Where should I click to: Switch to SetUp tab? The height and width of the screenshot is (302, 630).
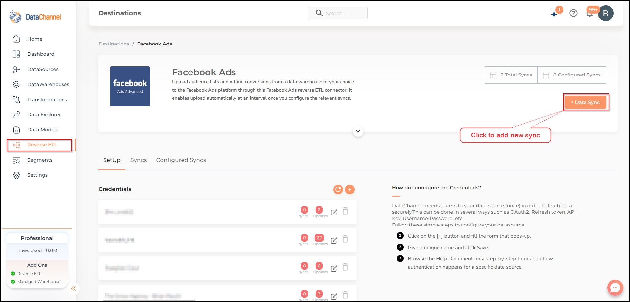pyautogui.click(x=112, y=160)
